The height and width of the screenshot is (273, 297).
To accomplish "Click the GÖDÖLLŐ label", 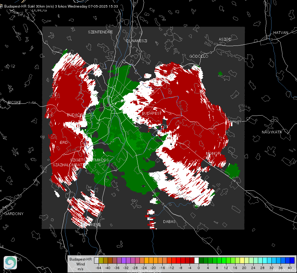I will [199, 56].
